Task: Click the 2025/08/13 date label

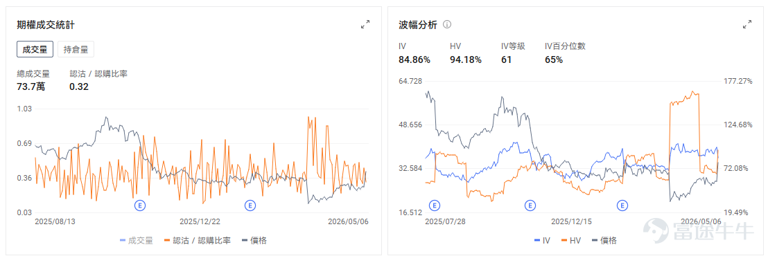Action: coord(55,221)
